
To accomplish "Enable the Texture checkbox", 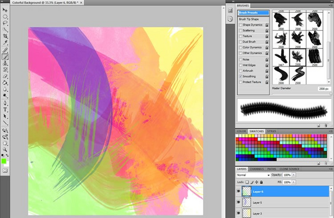I will coord(240,36).
